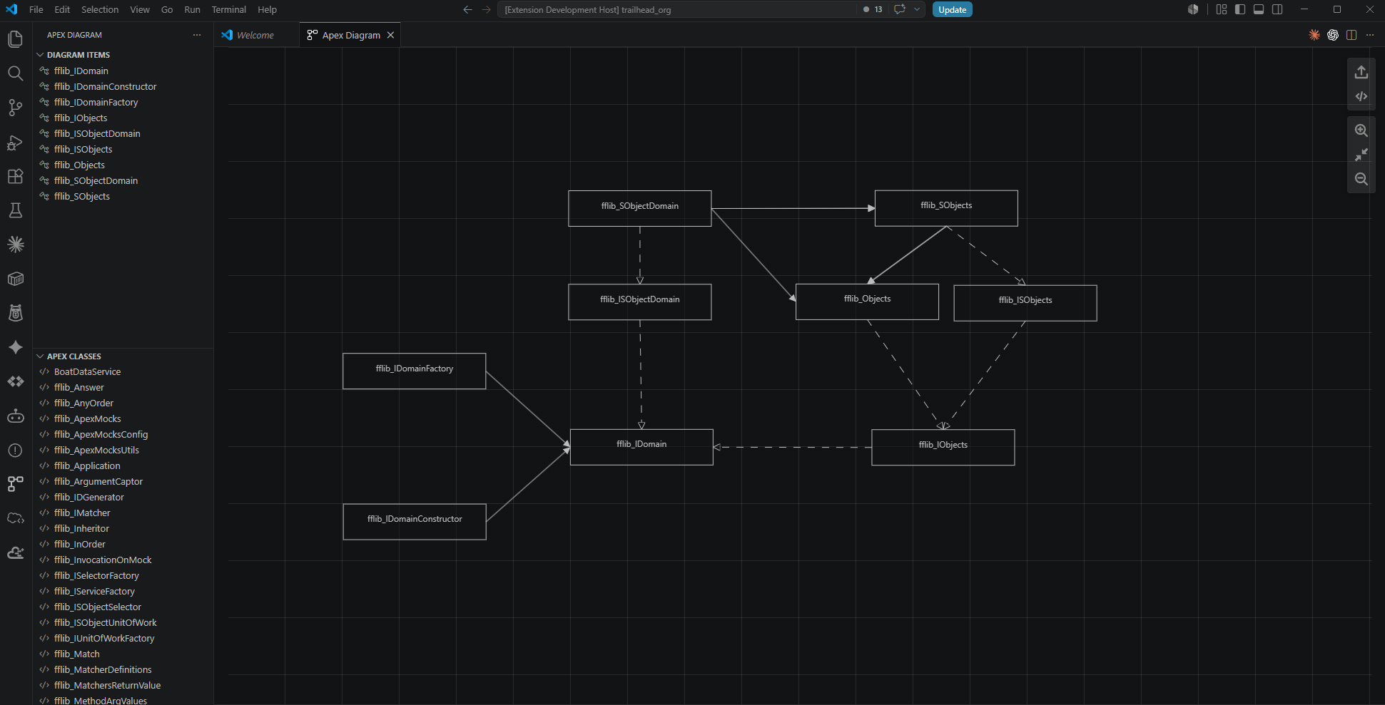Switch to the Welcome tab

click(x=255, y=35)
